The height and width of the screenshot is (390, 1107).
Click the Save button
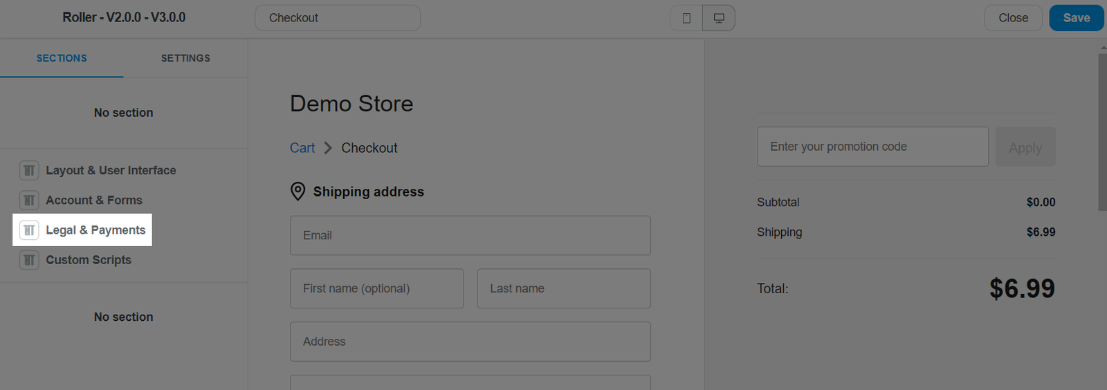tap(1077, 18)
